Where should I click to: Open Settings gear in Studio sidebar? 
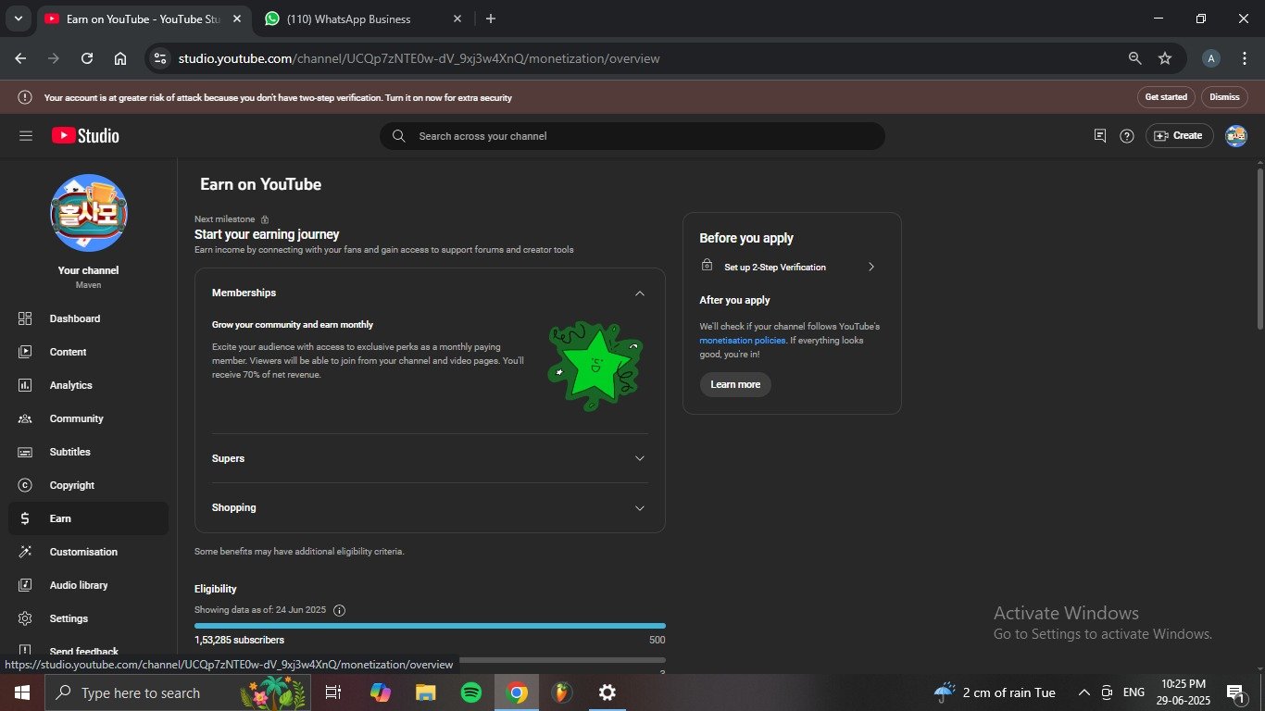click(25, 618)
